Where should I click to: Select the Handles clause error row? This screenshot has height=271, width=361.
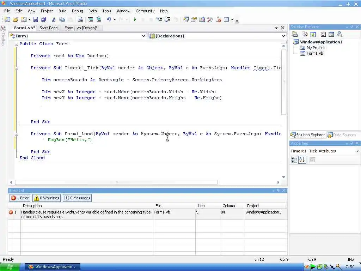[148, 214]
